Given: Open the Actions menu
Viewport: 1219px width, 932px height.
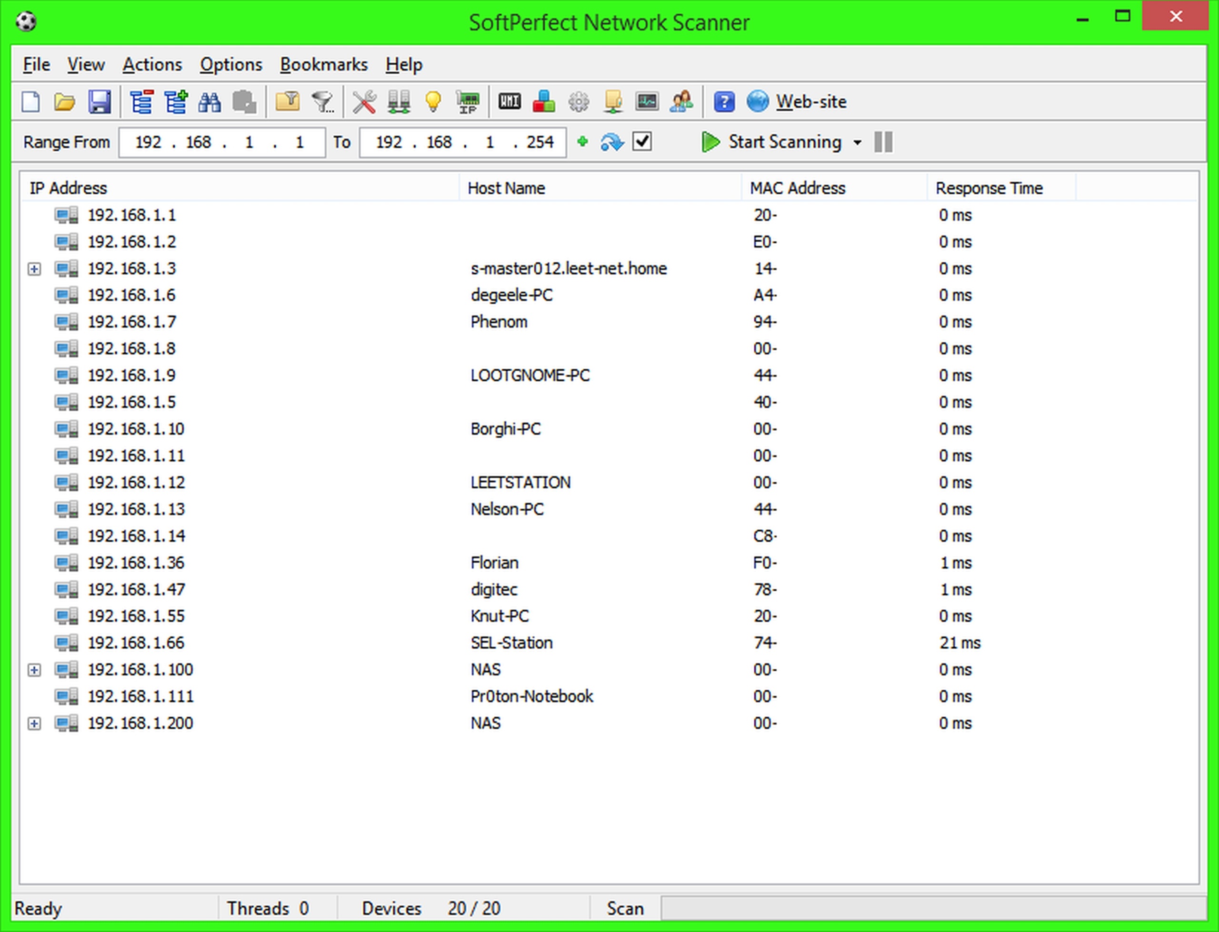Looking at the screenshot, I should (x=152, y=65).
